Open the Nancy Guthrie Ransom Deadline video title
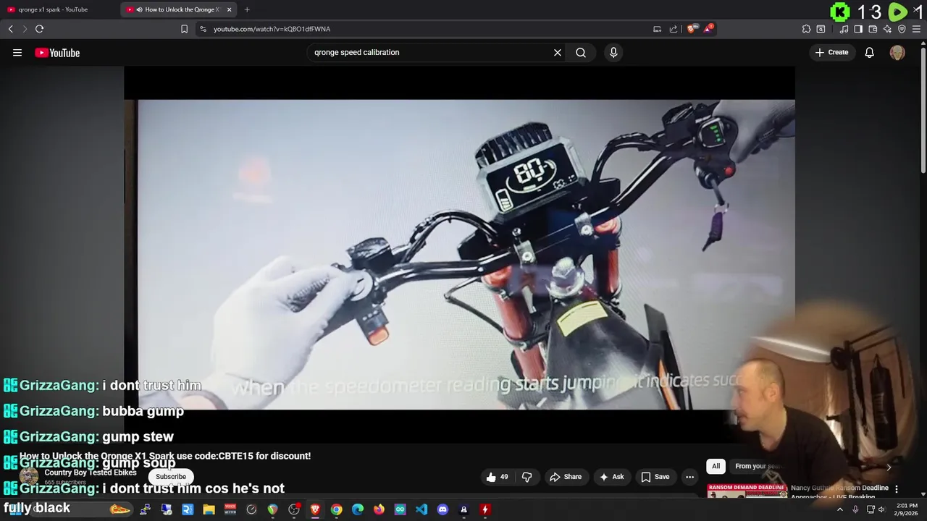Viewport: 927px width, 521px height. point(839,491)
